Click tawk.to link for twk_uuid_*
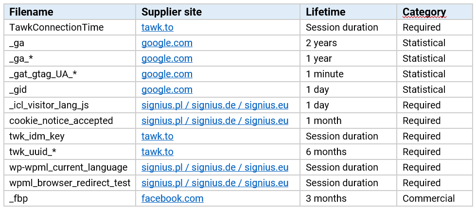This screenshot has height=210, width=476. (158, 152)
